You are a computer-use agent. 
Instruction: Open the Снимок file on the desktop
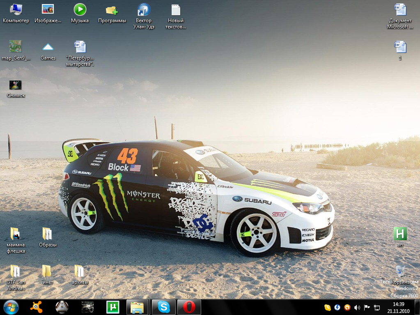point(16,85)
